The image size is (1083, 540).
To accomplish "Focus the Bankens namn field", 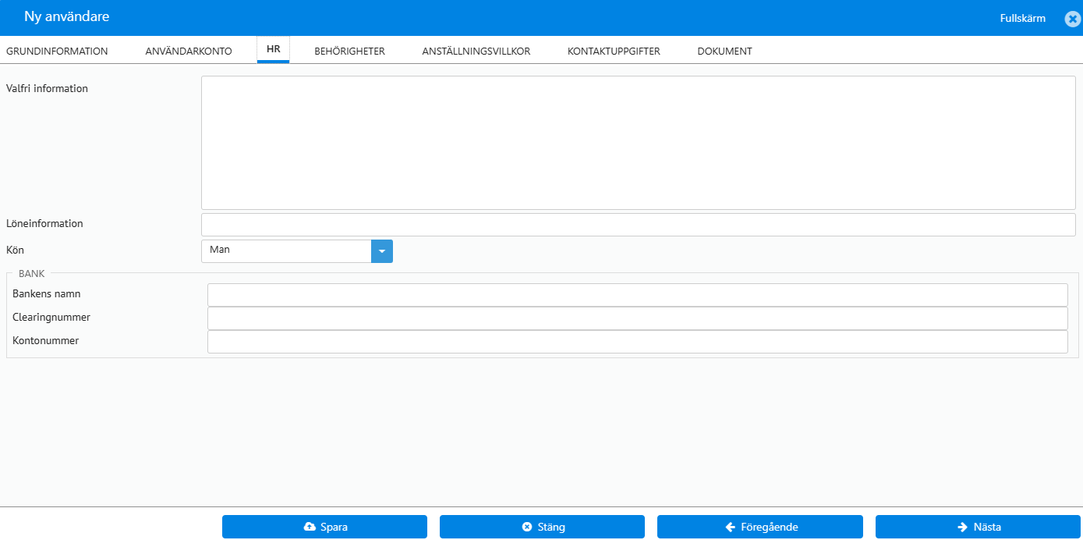I will [638, 295].
